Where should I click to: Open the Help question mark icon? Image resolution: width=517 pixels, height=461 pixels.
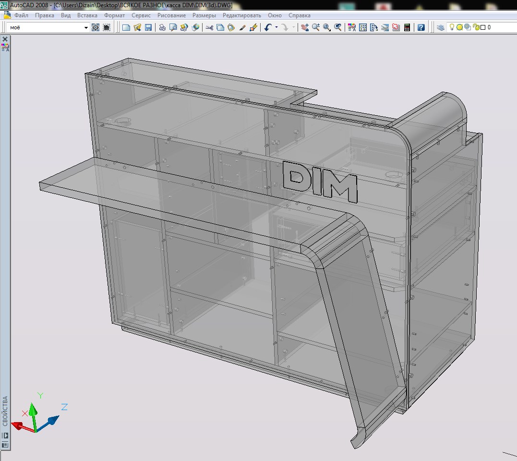tap(421, 27)
